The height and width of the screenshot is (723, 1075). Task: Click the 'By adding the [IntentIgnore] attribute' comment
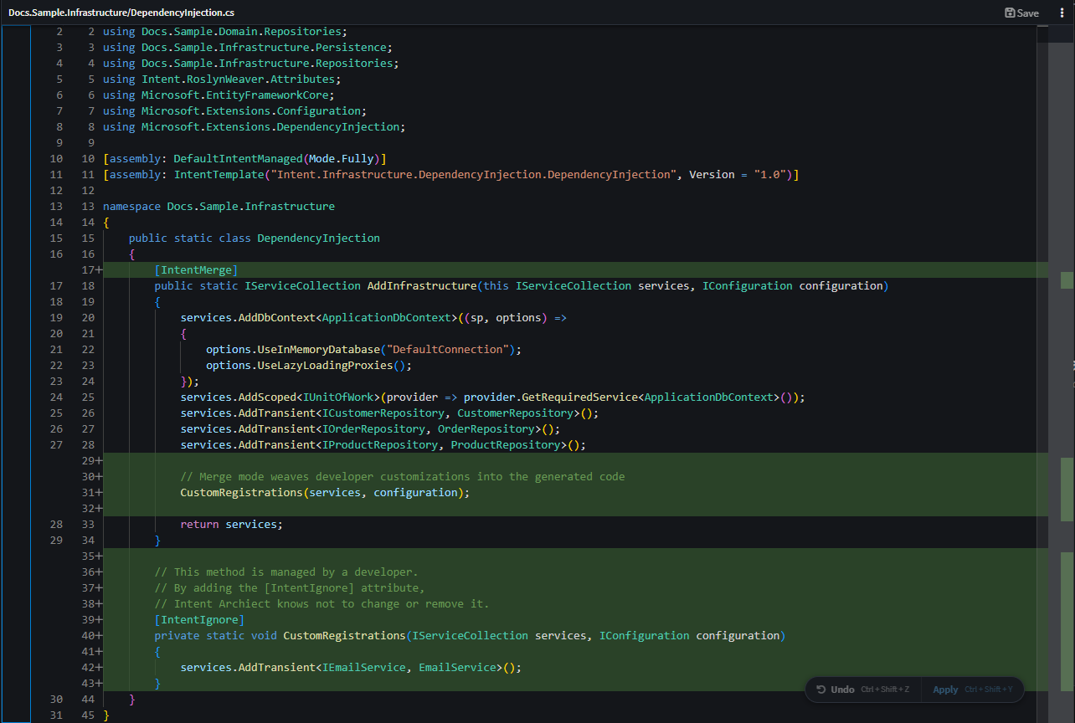pos(290,587)
